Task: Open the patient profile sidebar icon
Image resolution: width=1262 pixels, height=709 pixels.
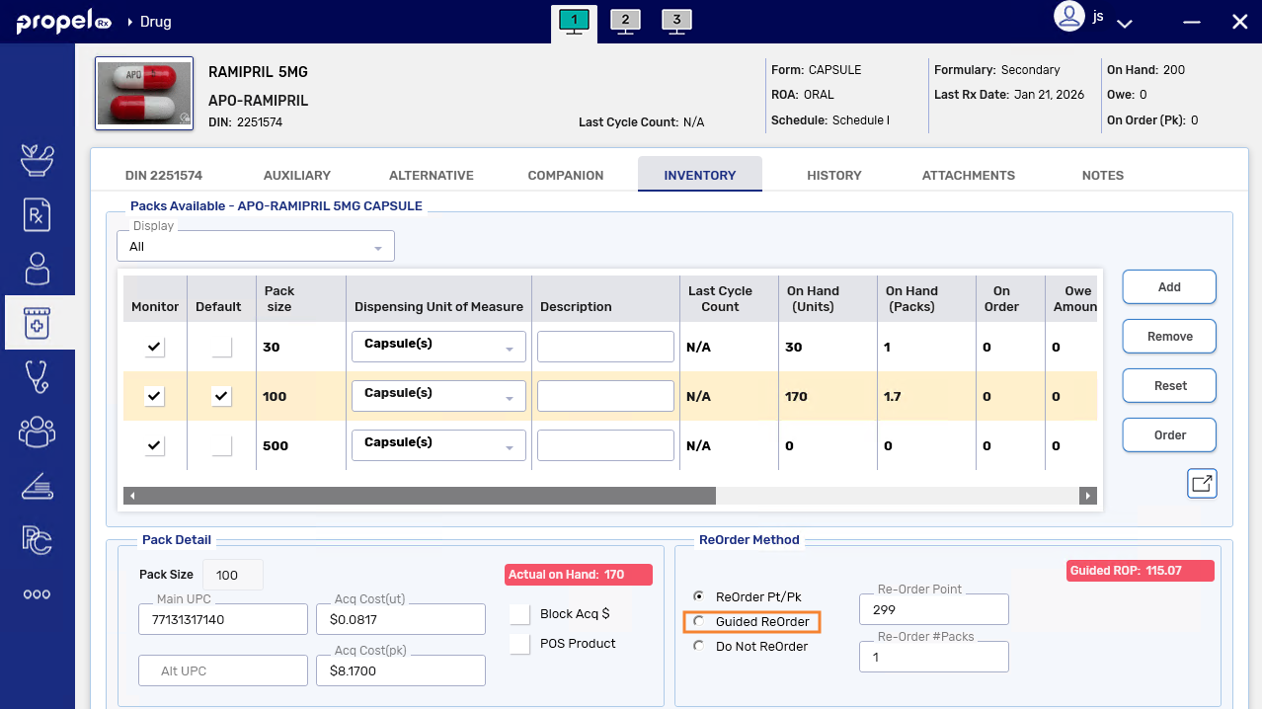Action: (x=37, y=269)
